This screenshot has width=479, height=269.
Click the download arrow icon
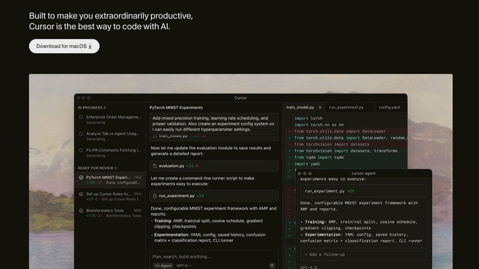(90, 46)
